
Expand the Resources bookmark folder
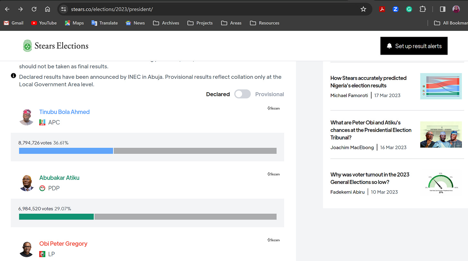(x=265, y=23)
